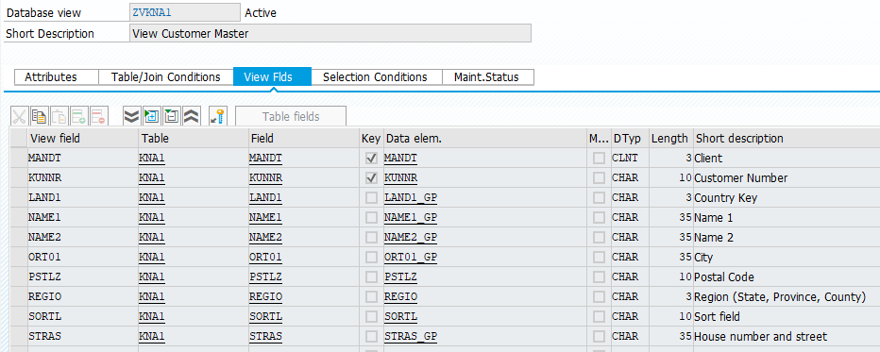The width and height of the screenshot is (880, 352).
Task: Open the Maint.Status tab
Action: pos(486,77)
